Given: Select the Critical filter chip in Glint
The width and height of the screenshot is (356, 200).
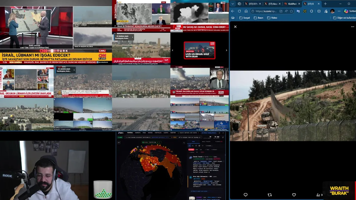Looking at the screenshot, I should tap(191, 149).
